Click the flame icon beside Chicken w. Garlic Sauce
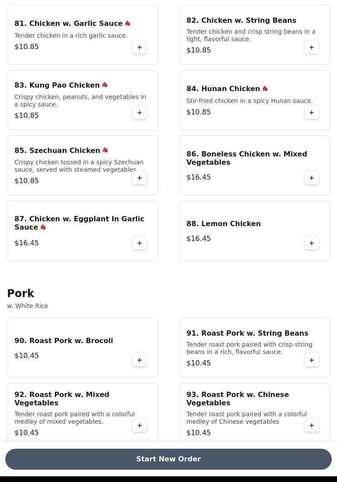Viewport: 337px width, 482px height. (x=128, y=24)
